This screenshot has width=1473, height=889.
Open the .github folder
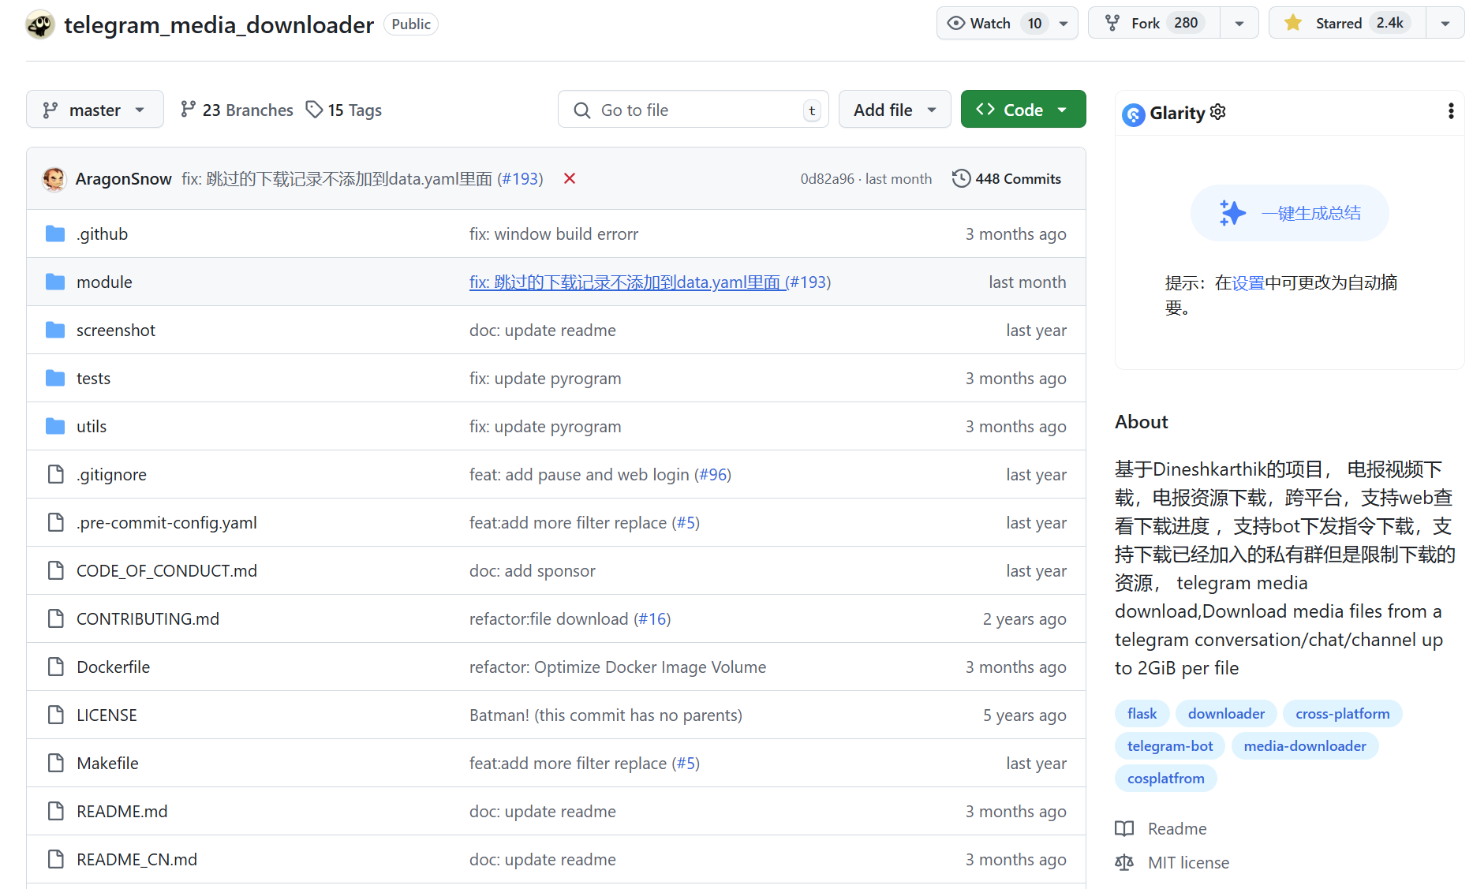[x=102, y=233]
